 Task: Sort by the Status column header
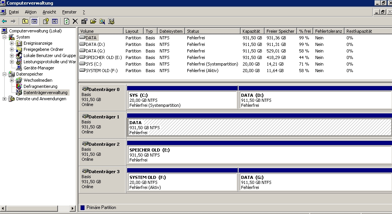(x=212, y=31)
